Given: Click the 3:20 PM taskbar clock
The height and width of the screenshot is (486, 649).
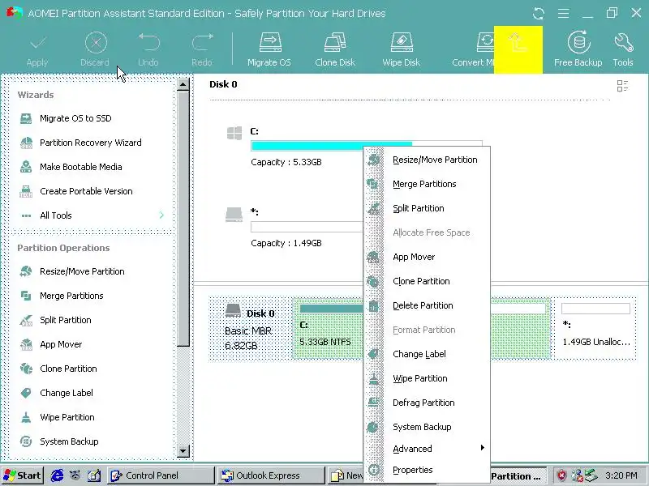Looking at the screenshot, I should pyautogui.click(x=621, y=475).
